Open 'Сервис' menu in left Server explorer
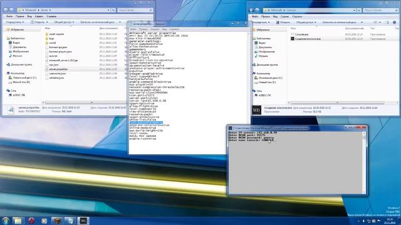The image size is (401, 225). click(x=39, y=16)
